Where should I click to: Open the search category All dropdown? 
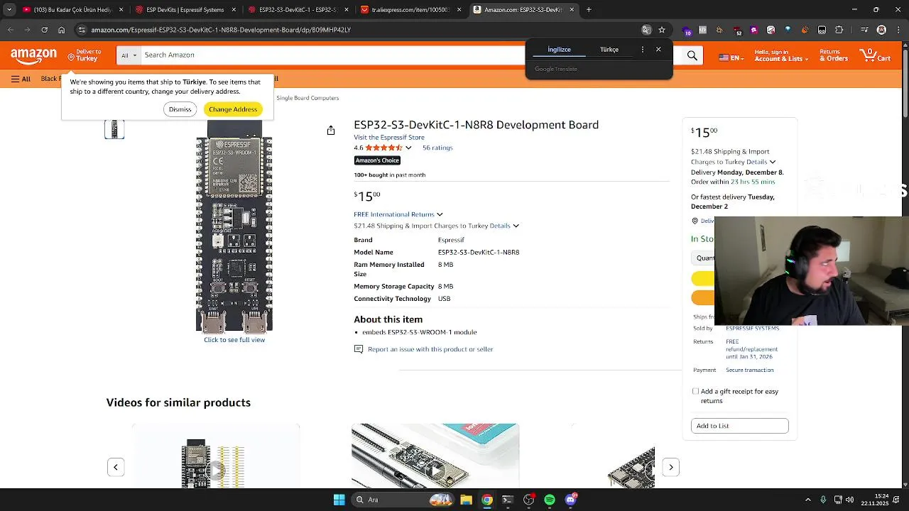point(128,55)
